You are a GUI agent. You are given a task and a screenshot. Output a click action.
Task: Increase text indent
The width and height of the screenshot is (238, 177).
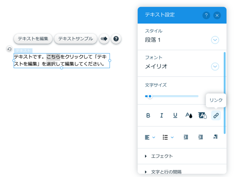pyautogui.click(x=200, y=137)
